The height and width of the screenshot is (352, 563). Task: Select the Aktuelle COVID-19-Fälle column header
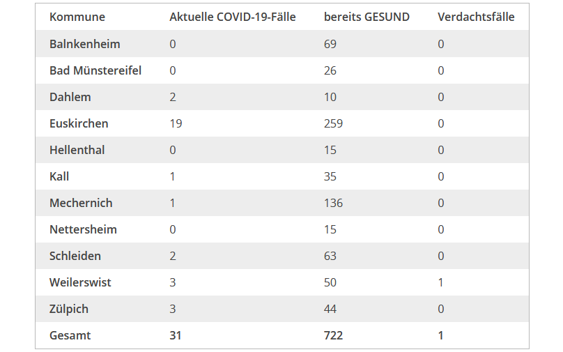pos(233,17)
